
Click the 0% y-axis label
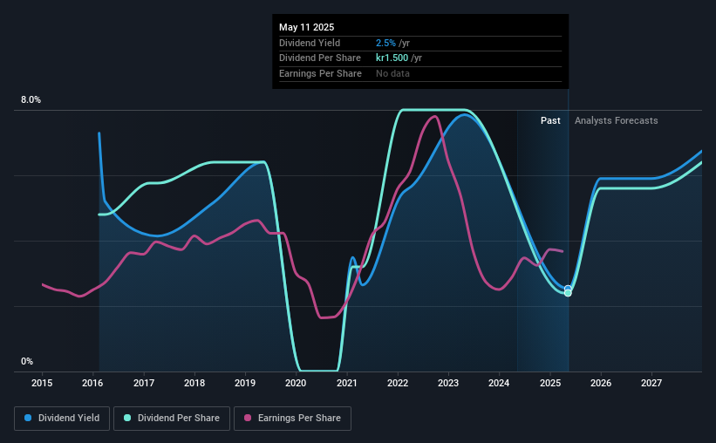click(27, 361)
